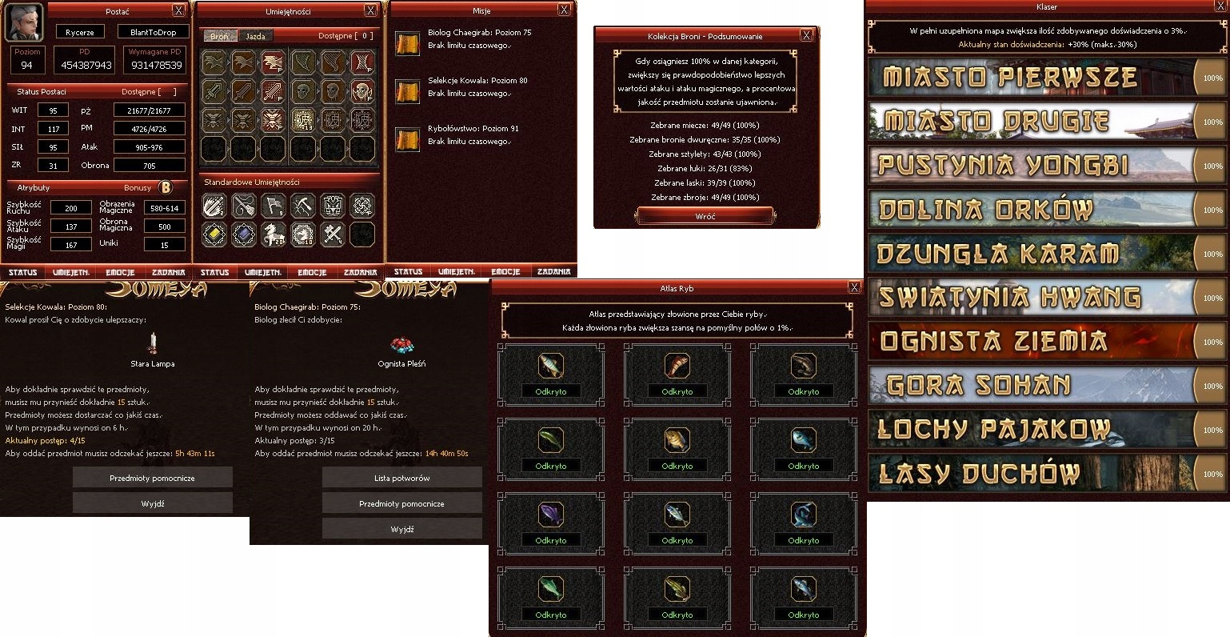1230x637 pixels.
Task: Select the Stara Lampa item icon
Action: [x=152, y=343]
